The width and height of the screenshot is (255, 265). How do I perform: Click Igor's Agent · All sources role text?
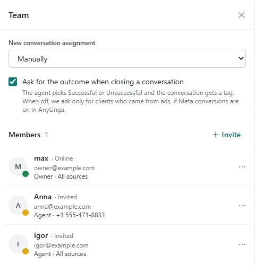[x=60, y=254]
